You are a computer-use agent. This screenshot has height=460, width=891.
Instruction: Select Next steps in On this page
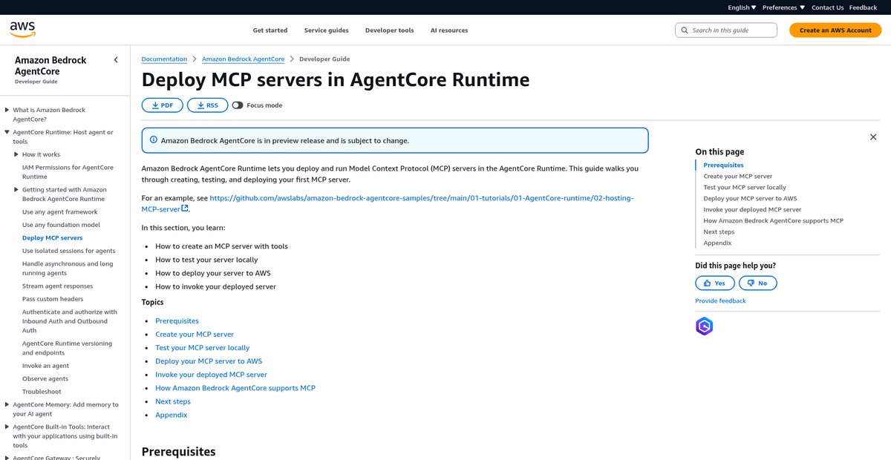(719, 231)
